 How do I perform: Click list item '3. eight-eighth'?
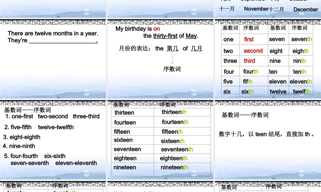(x=22, y=137)
